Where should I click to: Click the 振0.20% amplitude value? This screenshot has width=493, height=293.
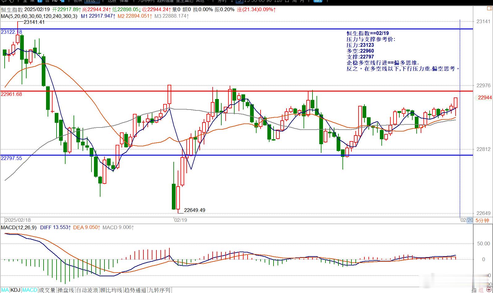225,10
